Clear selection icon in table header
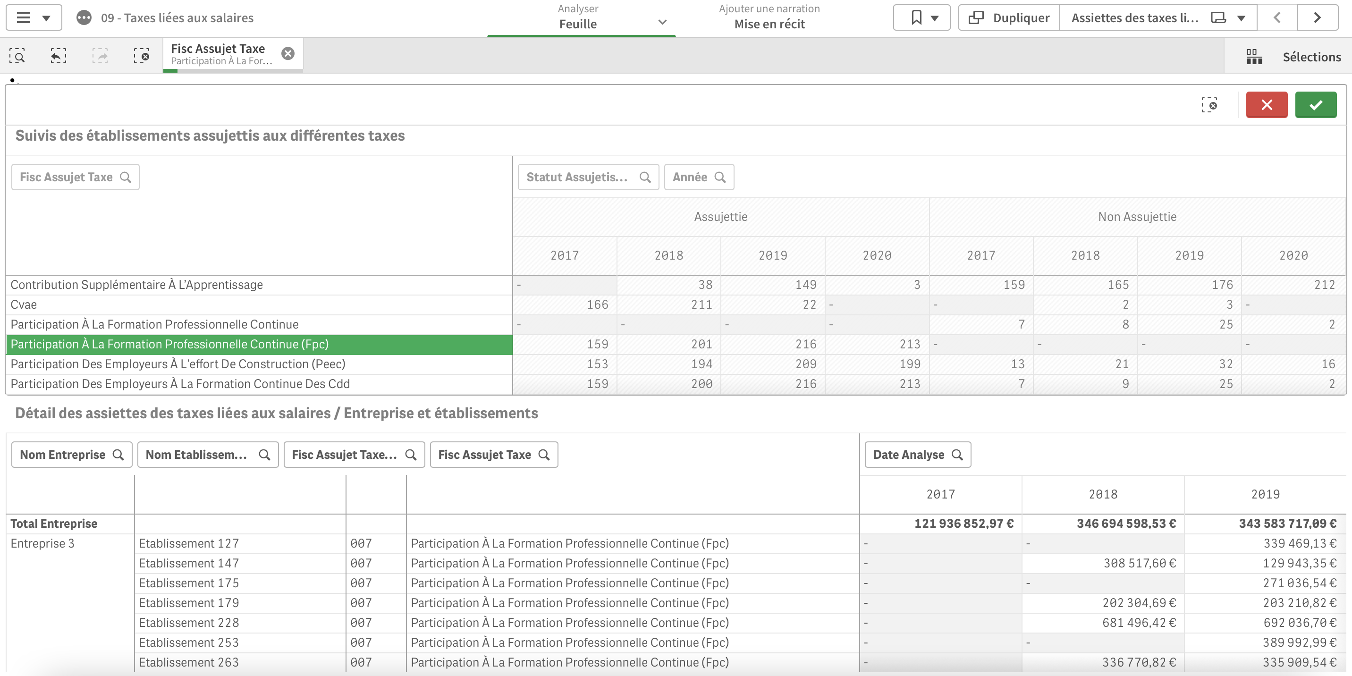This screenshot has width=1352, height=676. (x=1209, y=105)
